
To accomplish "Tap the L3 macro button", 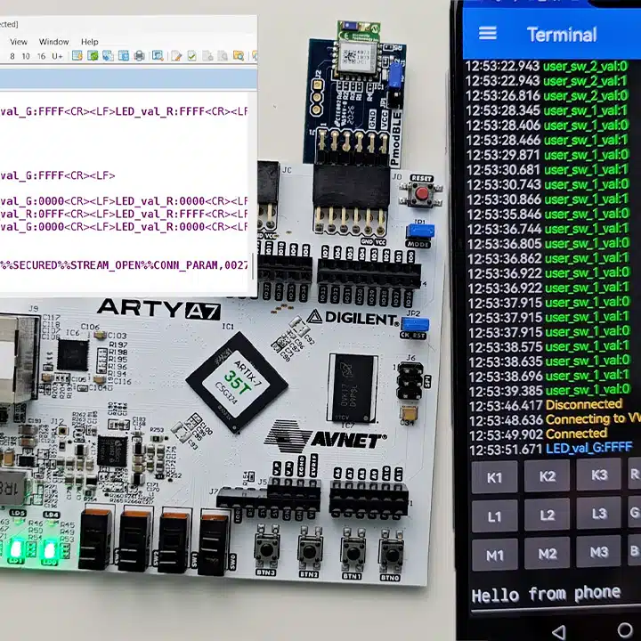I will [599, 513].
